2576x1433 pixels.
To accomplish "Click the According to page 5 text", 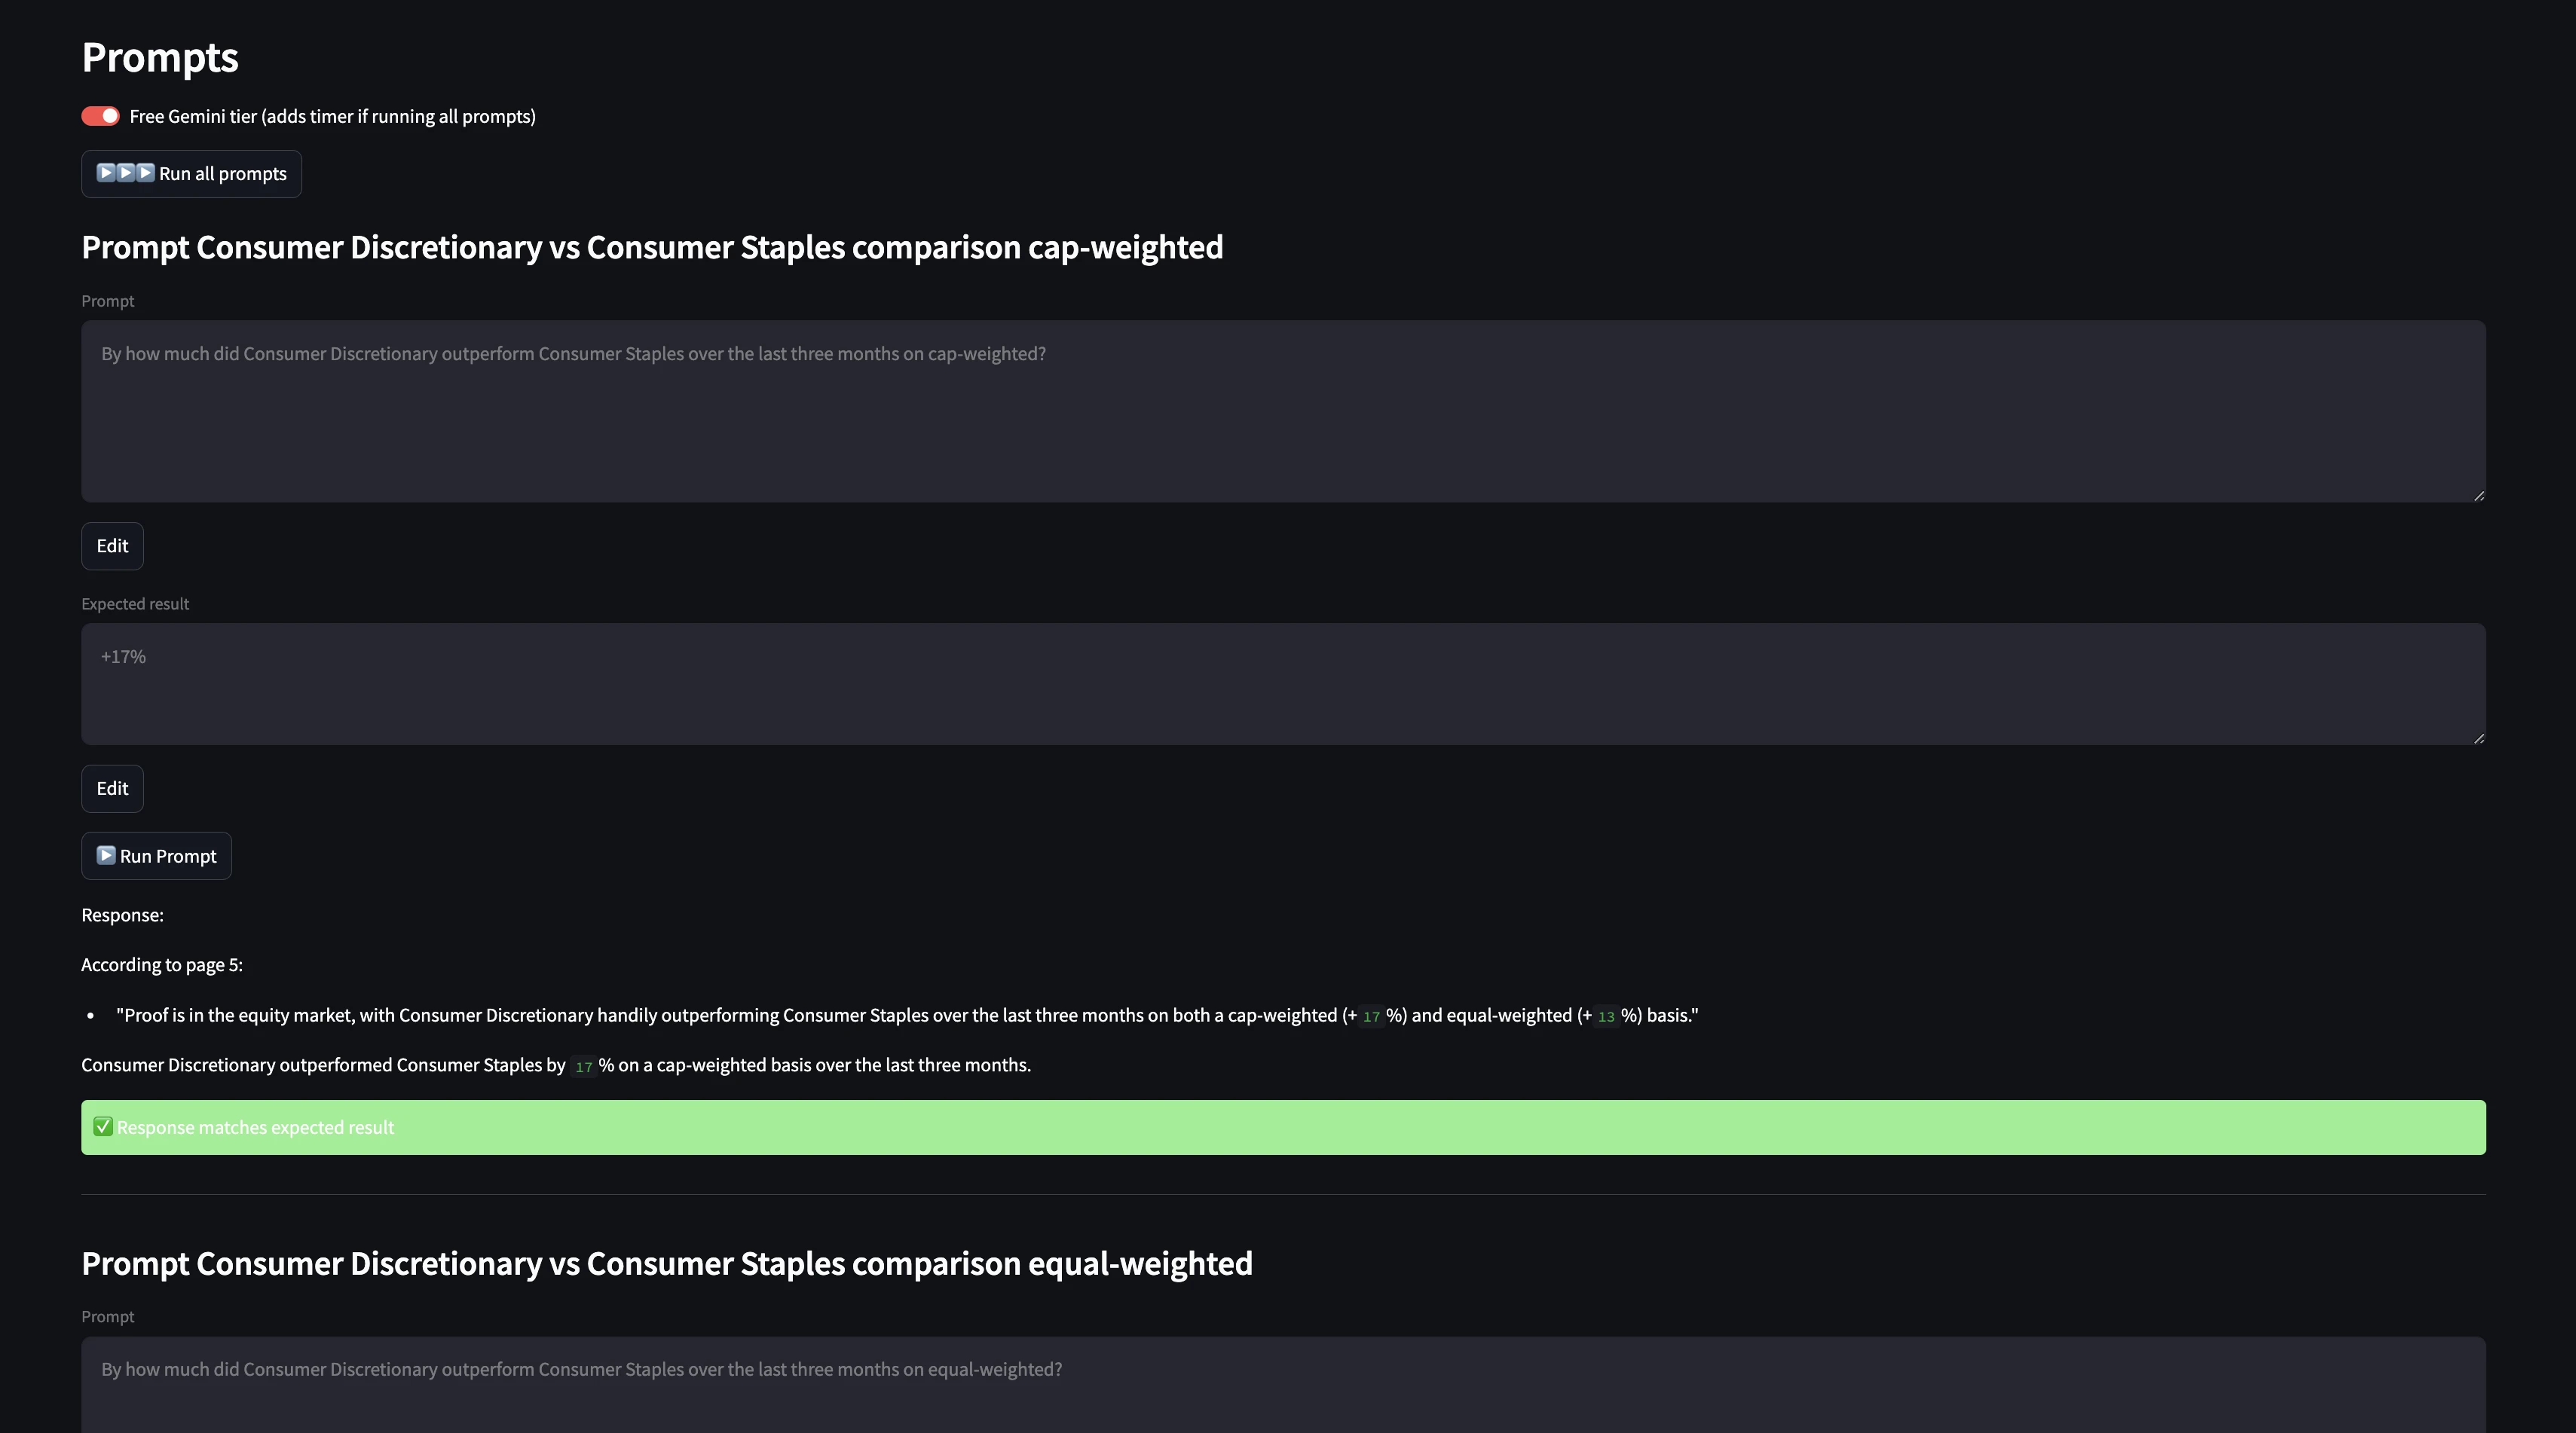I will [162, 965].
